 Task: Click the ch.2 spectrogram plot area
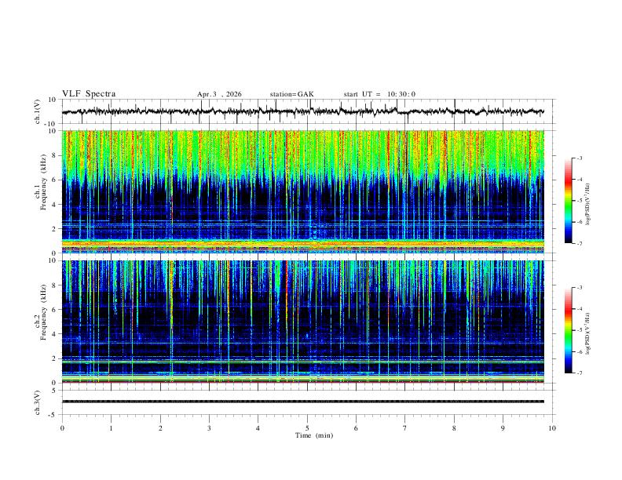click(302, 322)
